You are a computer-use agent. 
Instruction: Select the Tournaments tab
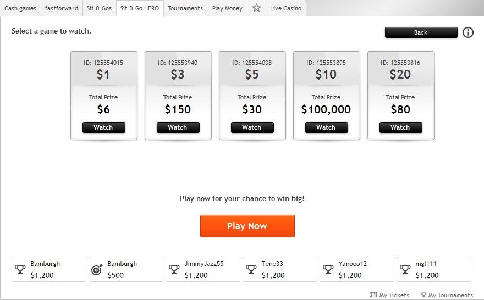[x=185, y=8]
